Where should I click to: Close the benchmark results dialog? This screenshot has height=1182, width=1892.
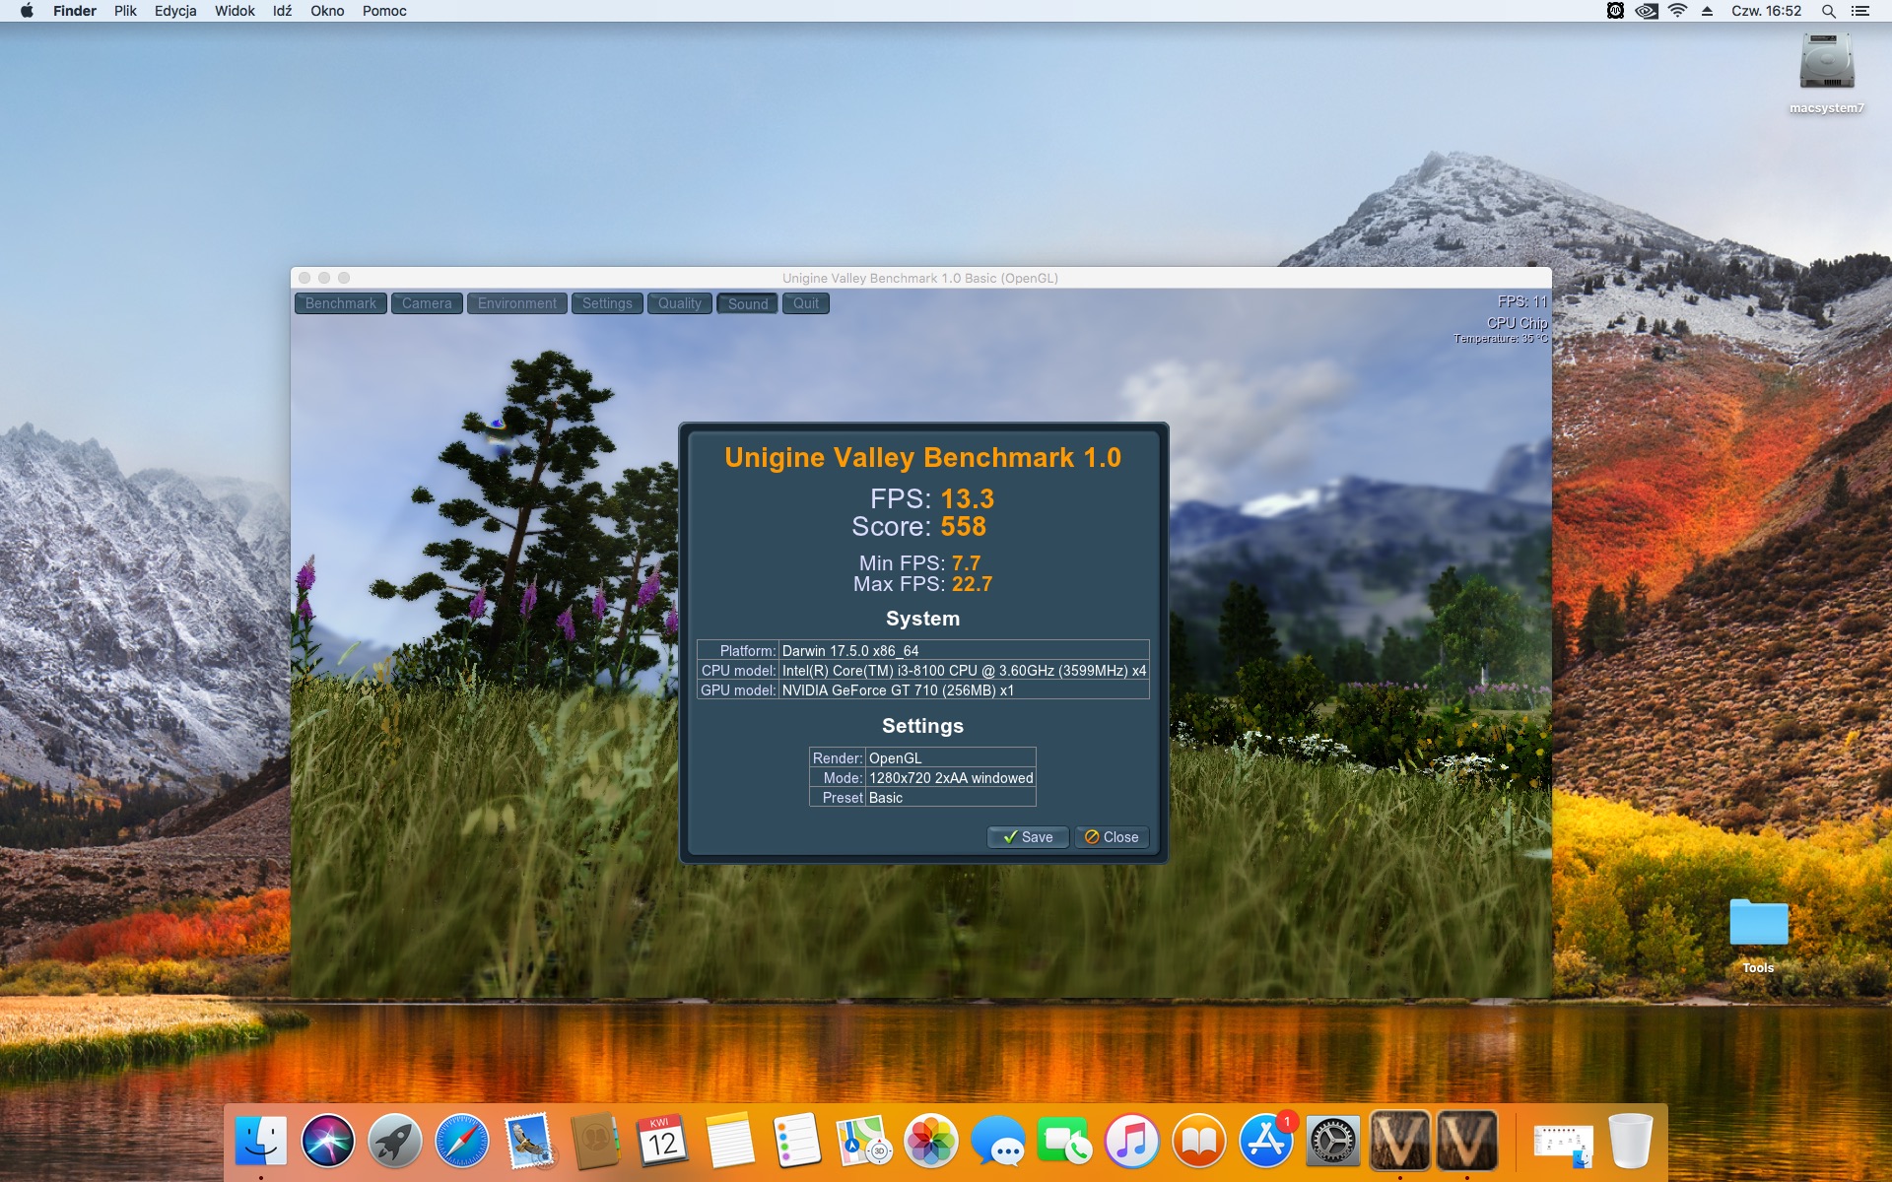click(1112, 837)
